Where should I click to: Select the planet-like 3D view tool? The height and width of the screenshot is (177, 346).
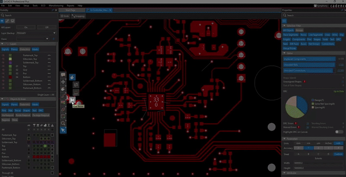point(63,109)
